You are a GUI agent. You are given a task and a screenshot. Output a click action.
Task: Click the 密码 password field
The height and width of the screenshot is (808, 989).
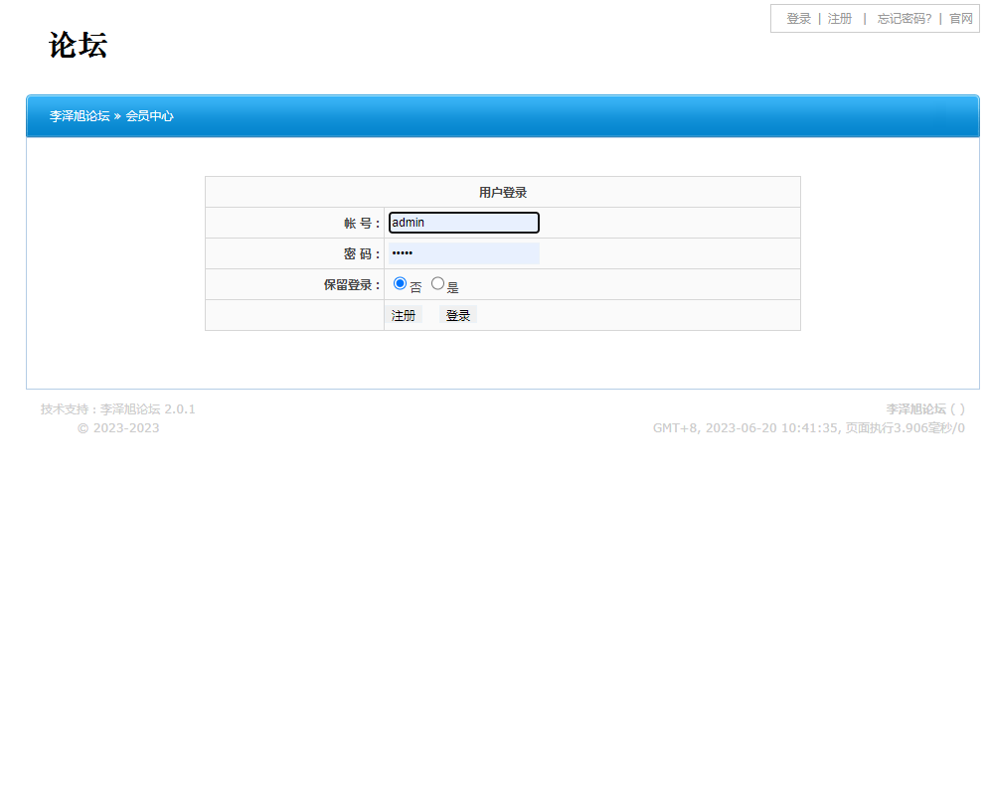pyautogui.click(x=463, y=253)
